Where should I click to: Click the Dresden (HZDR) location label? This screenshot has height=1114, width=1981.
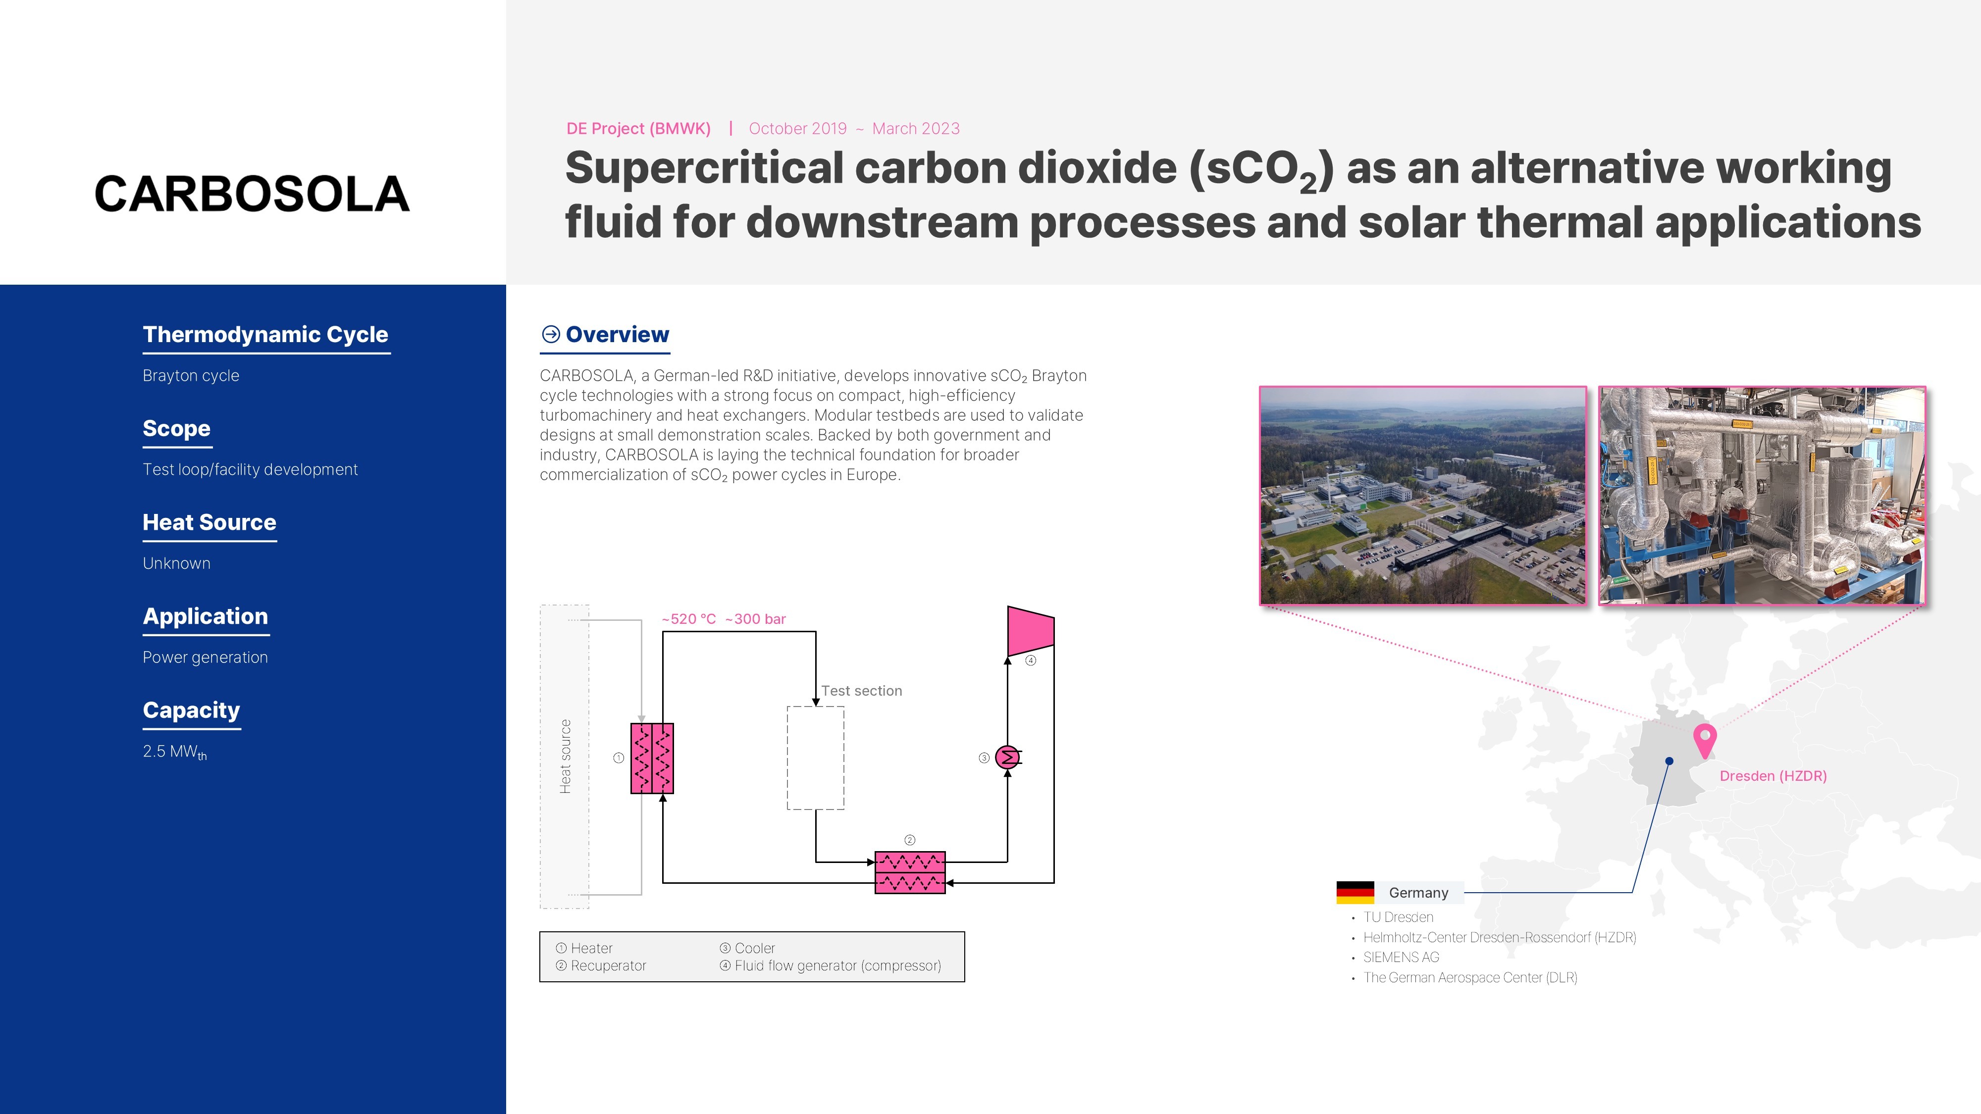pos(1772,776)
